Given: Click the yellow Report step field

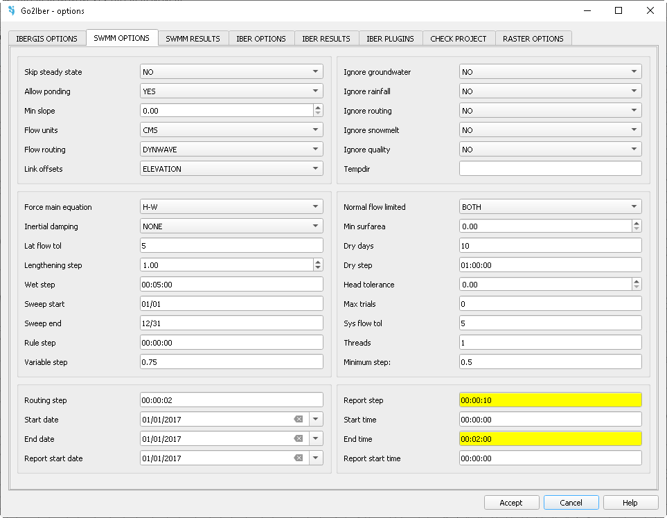Looking at the screenshot, I should 550,400.
